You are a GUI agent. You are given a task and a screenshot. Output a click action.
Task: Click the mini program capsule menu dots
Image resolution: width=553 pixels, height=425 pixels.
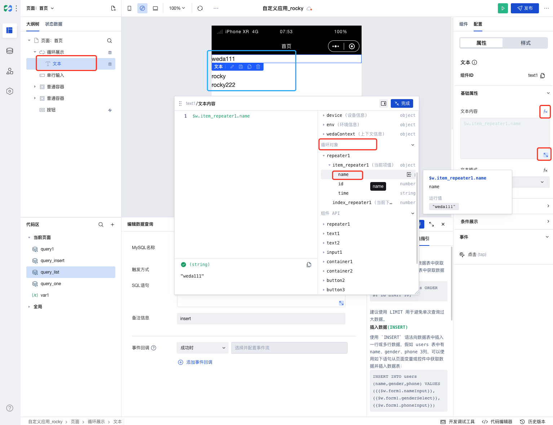(x=336, y=46)
